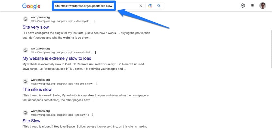Open Search by image camera icon
This screenshot has width=272, height=129.
point(150,6)
